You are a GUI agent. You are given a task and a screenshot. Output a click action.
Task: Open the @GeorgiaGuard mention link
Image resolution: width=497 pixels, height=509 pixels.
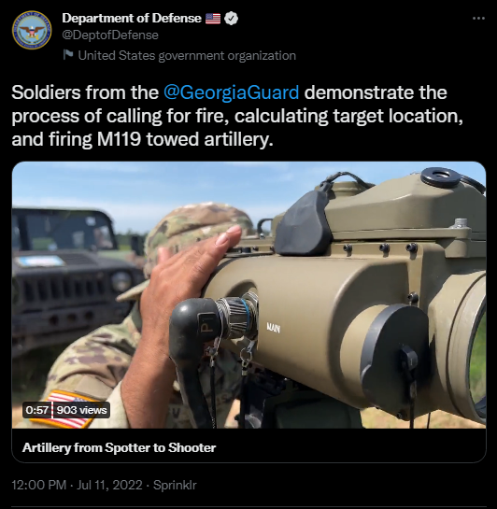[231, 92]
